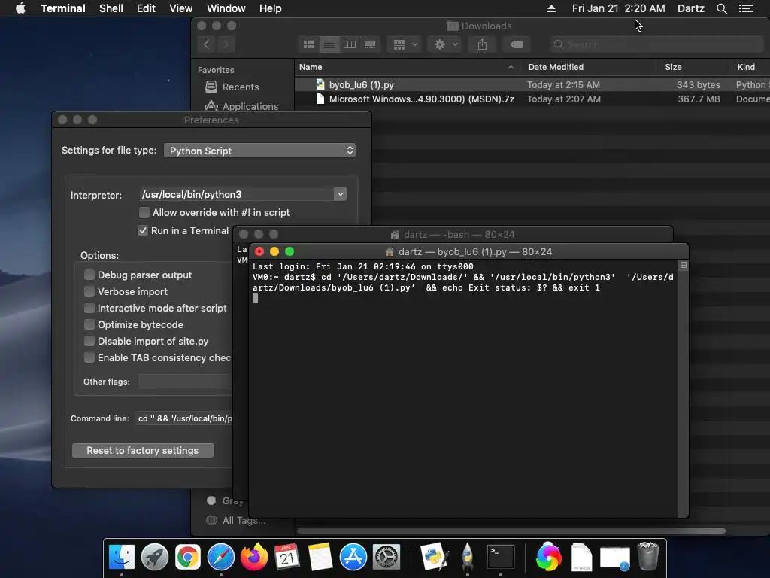The width and height of the screenshot is (770, 578).
Task: Select the Gray tag in sidebar
Action: [225, 500]
